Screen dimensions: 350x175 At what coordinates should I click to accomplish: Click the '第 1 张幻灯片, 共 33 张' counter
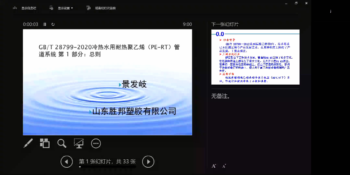pyautogui.click(x=107, y=162)
